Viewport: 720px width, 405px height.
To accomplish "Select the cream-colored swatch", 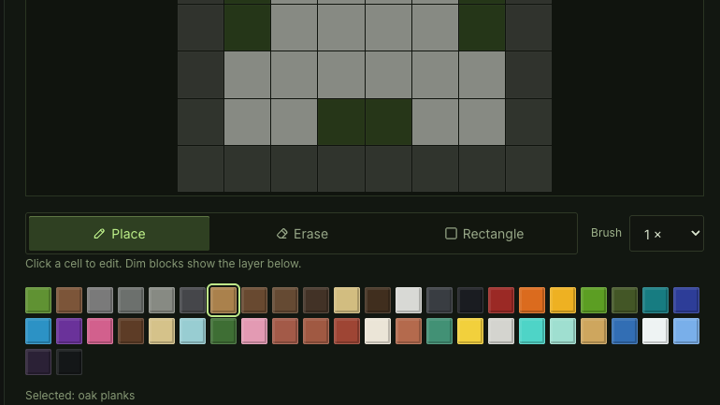I will pos(378,330).
